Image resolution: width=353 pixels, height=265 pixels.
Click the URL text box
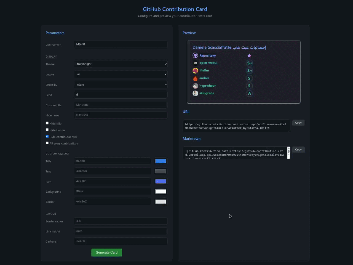tap(236, 126)
